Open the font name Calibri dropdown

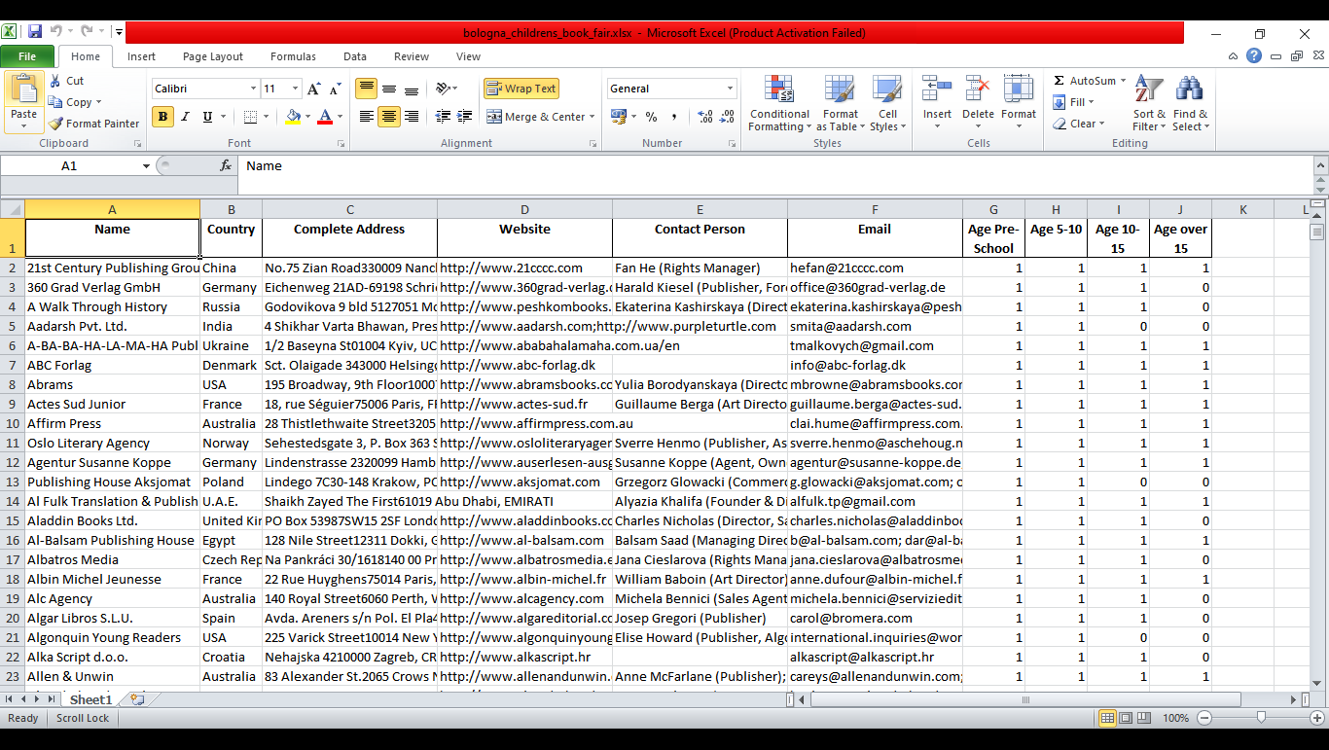tap(253, 89)
